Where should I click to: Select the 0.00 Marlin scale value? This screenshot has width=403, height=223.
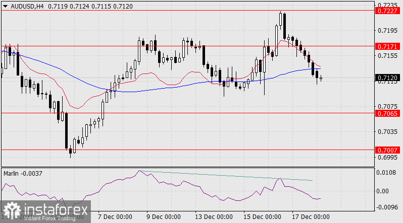tap(382, 191)
